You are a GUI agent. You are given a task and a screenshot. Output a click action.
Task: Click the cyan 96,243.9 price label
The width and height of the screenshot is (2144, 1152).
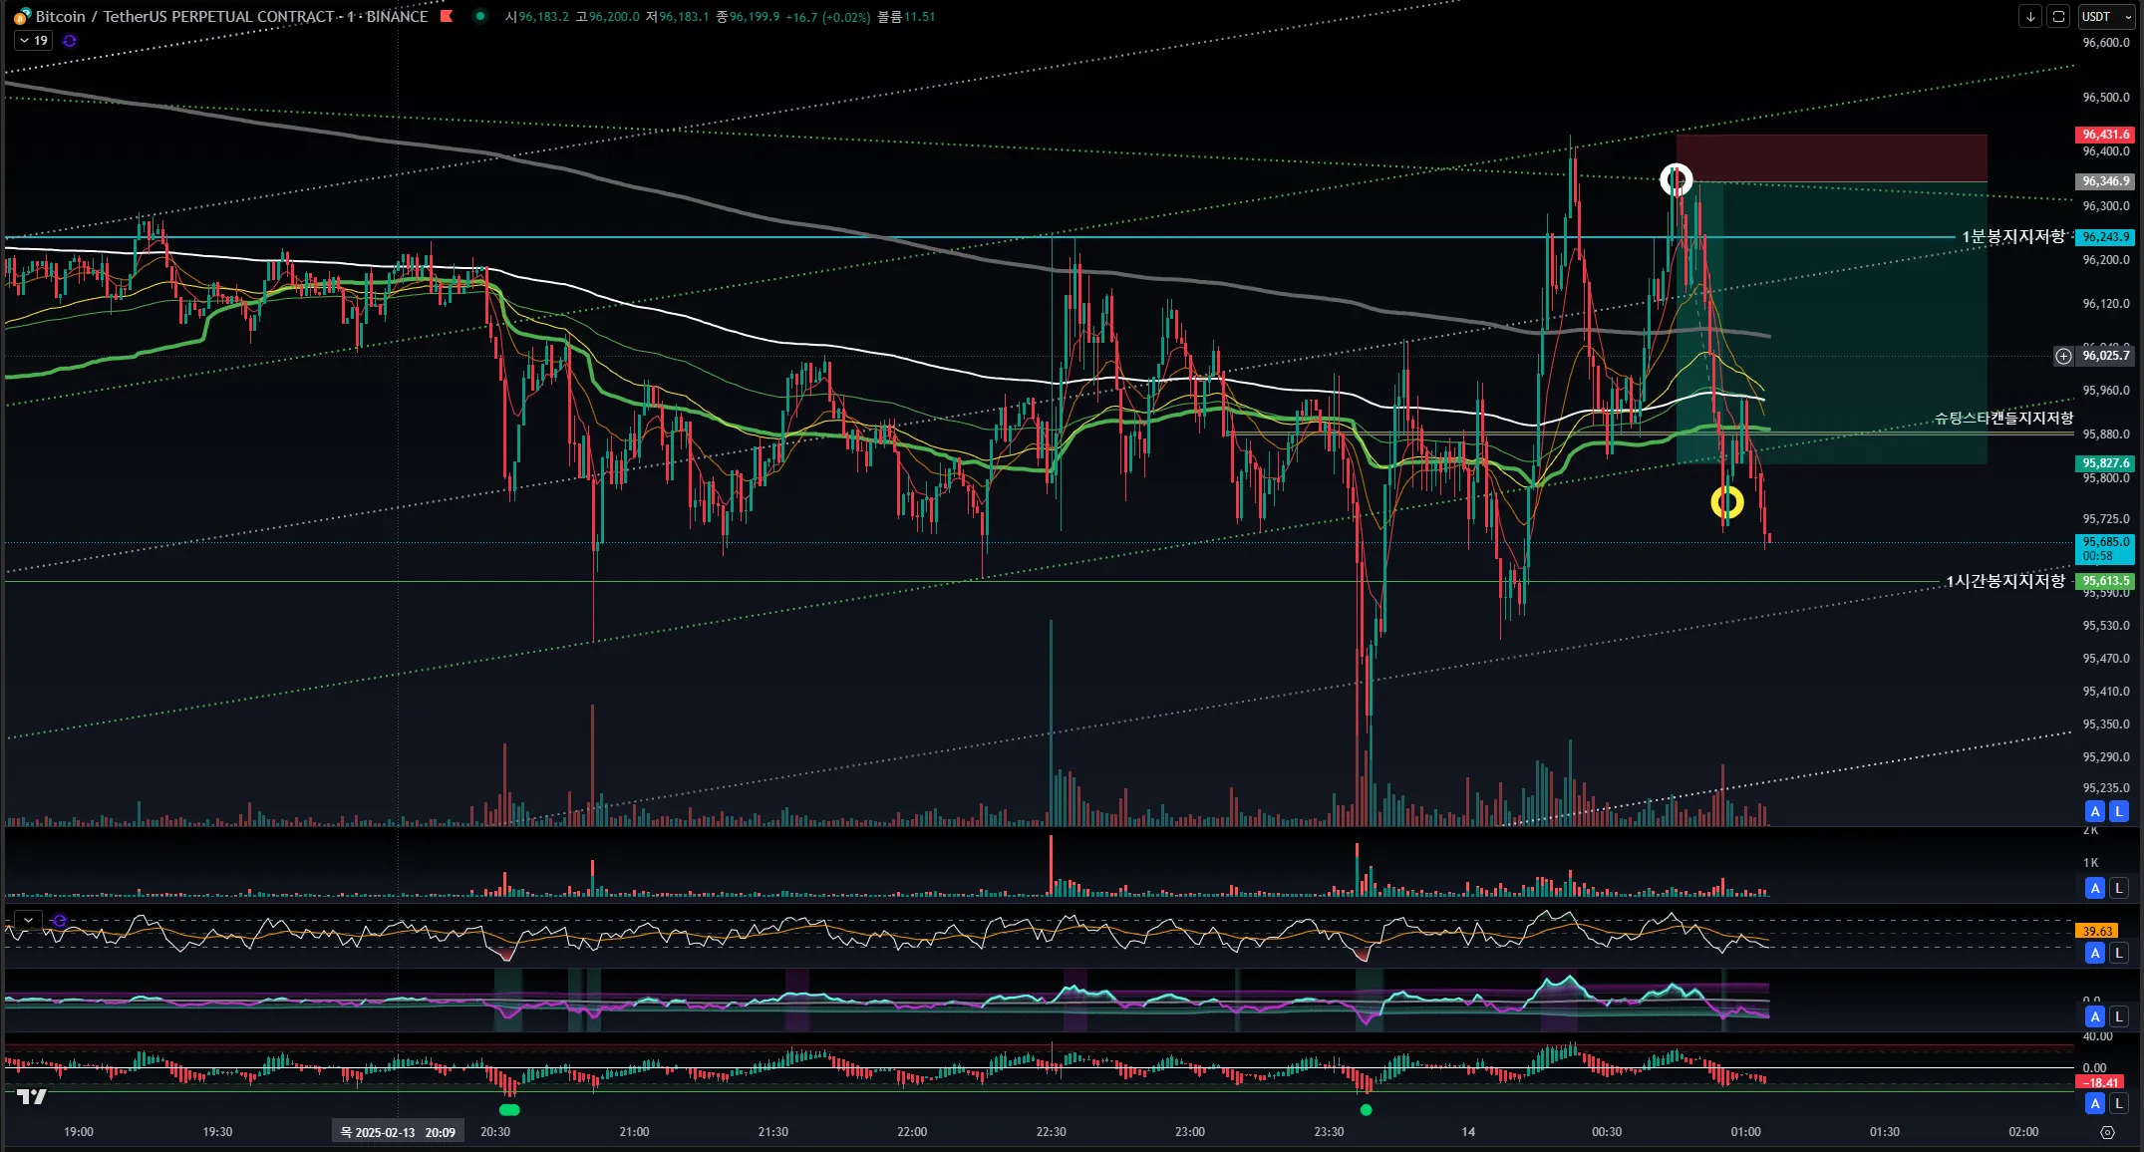pyautogui.click(x=2105, y=237)
